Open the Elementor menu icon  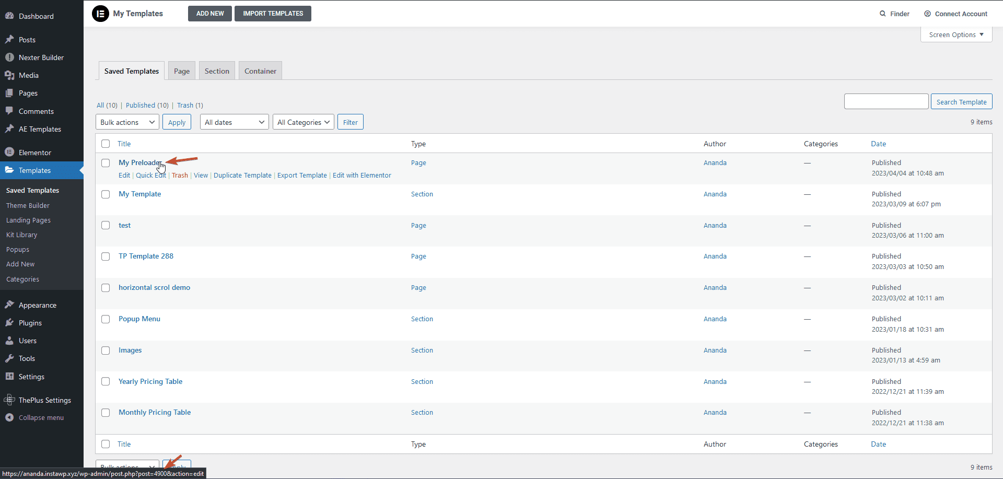click(x=10, y=152)
